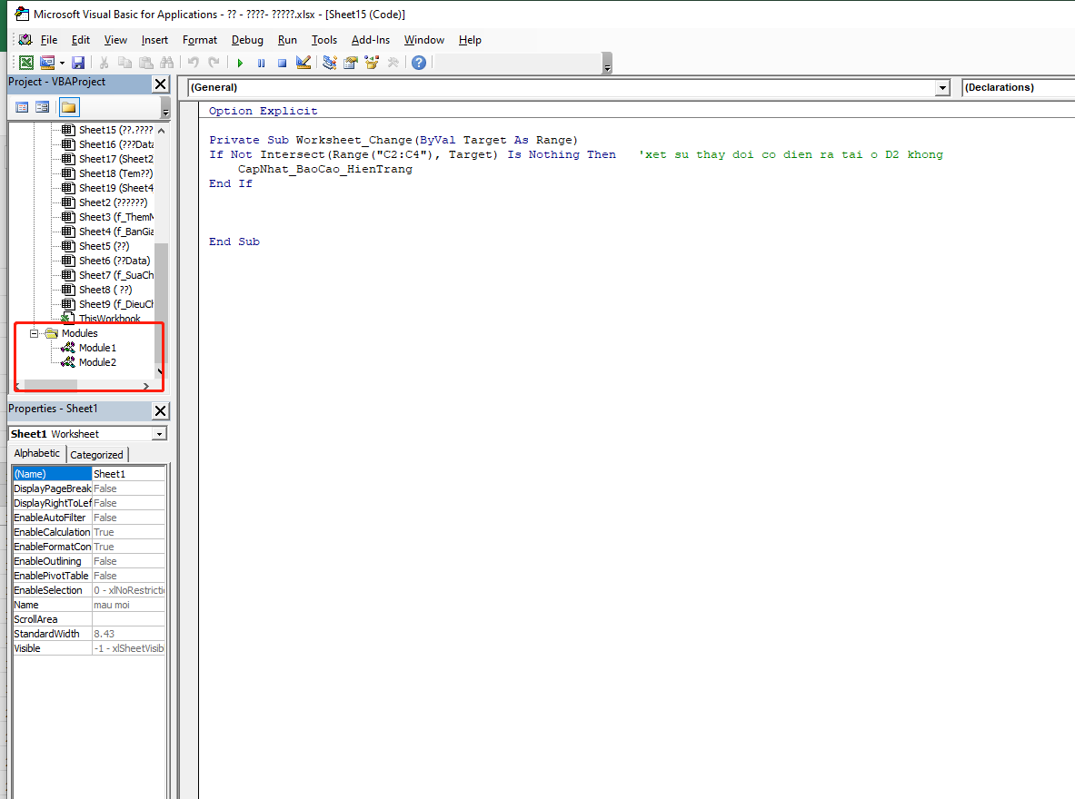The image size is (1075, 799).
Task: Click the View Code icon in Project panel
Action: tap(22, 107)
